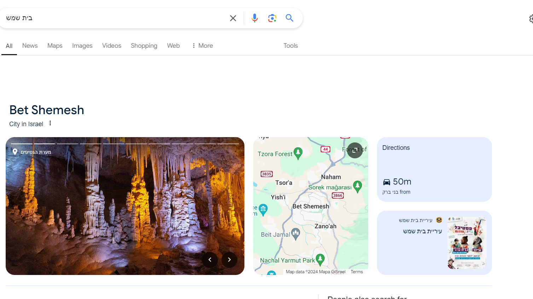
Task: Start voice search with microphone icon
Action: pos(254,18)
